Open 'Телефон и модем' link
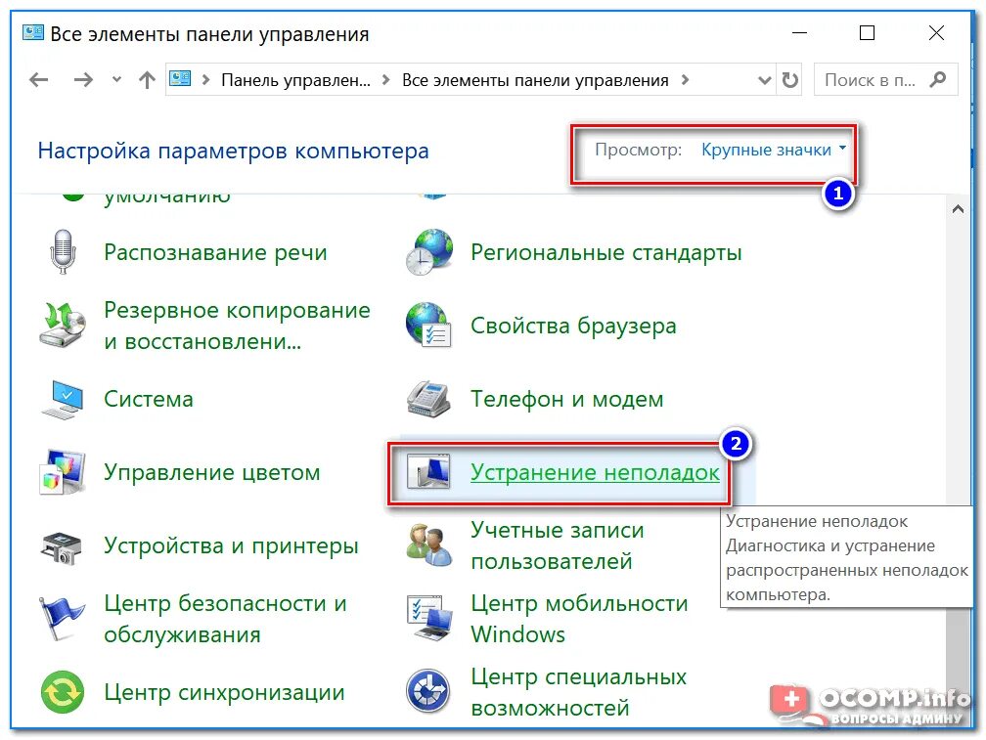Viewport: 986px width, 740px height. point(567,399)
